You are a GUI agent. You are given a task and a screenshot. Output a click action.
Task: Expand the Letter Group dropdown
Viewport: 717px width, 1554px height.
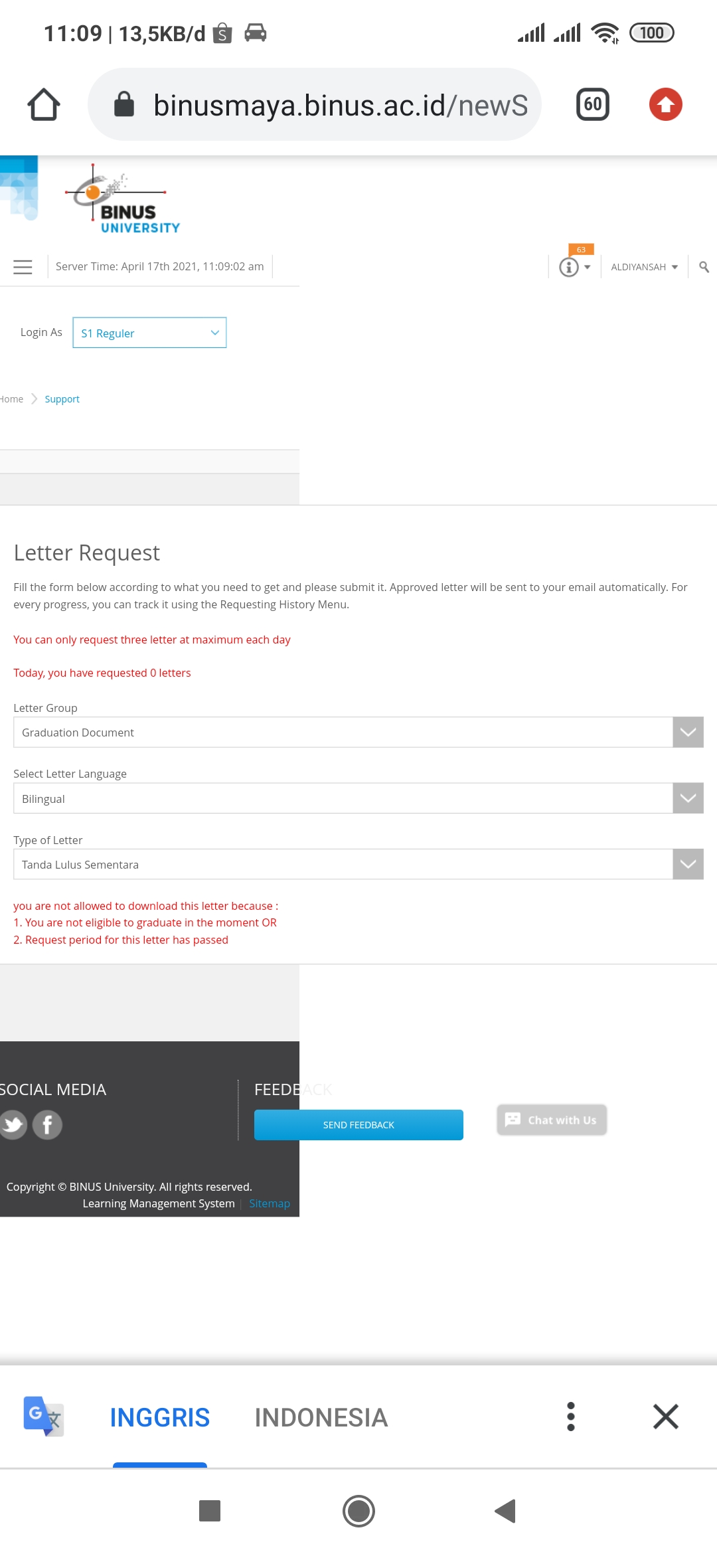click(358, 733)
